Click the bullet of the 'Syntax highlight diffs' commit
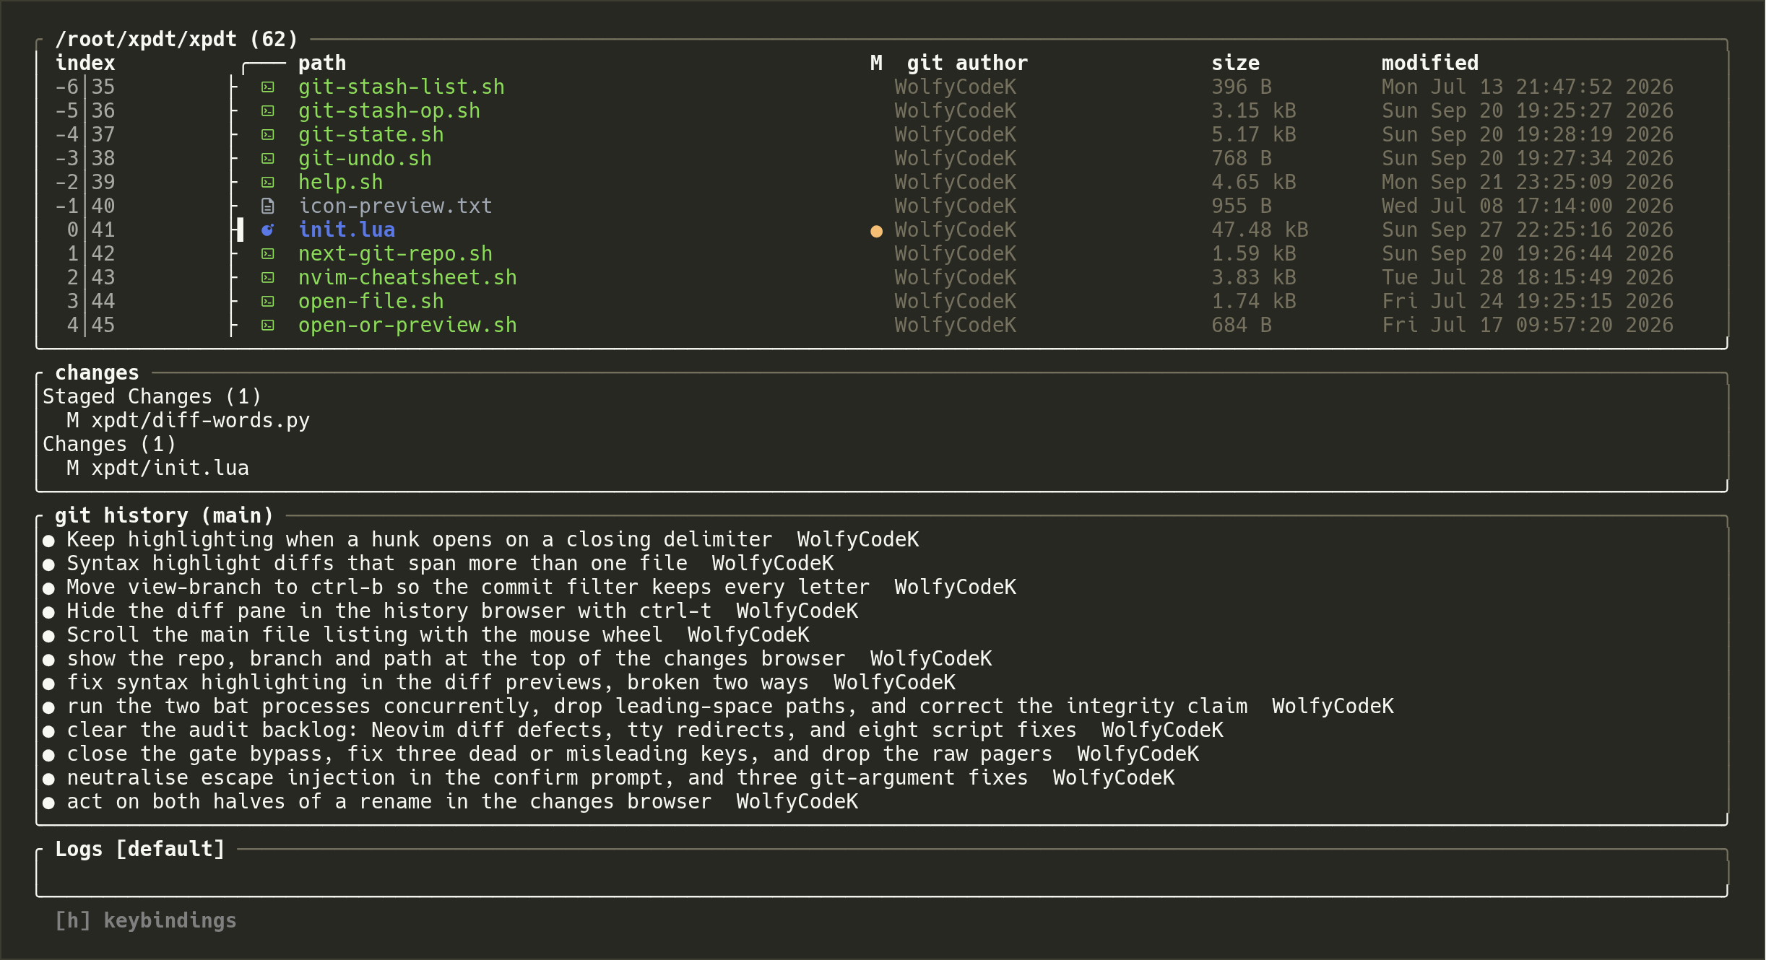Screen dimensions: 1766x960 (48, 564)
